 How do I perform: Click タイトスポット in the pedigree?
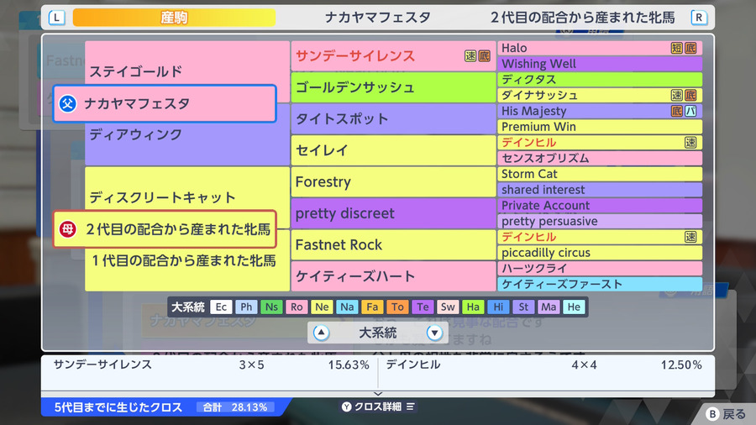(x=393, y=118)
